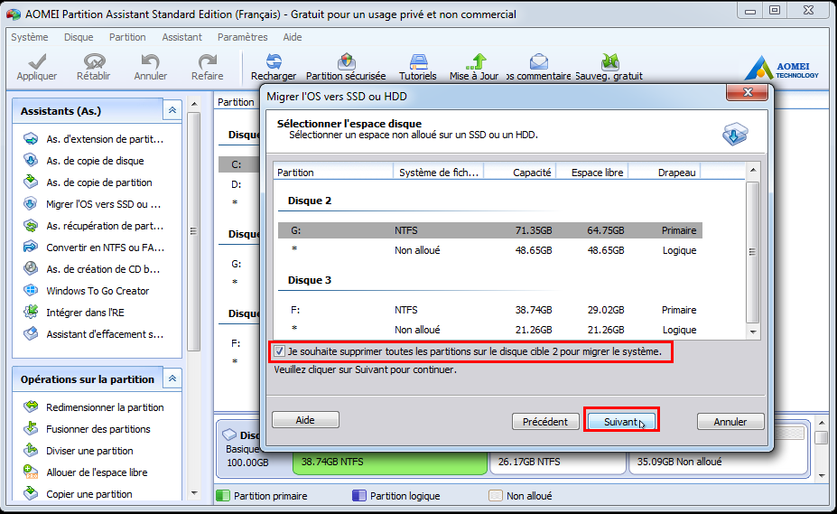This screenshot has height=514, width=837.
Task: Select Disque 3 21.26GB unallocated row
Action: [x=490, y=330]
